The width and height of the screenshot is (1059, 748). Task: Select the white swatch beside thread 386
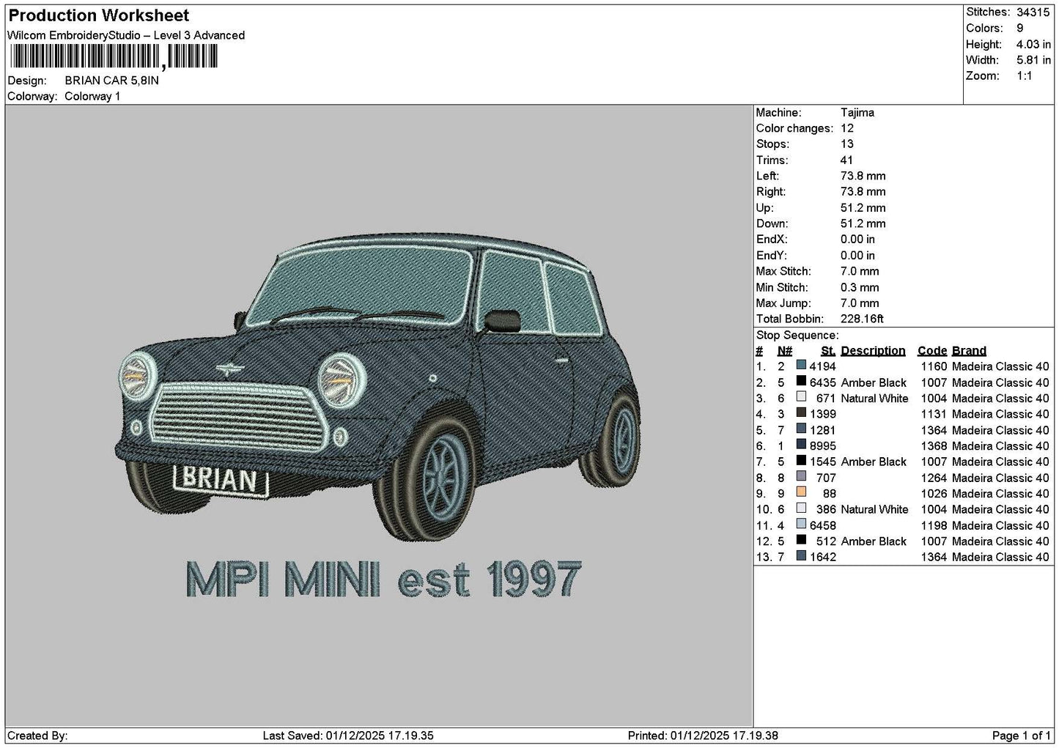coord(801,508)
